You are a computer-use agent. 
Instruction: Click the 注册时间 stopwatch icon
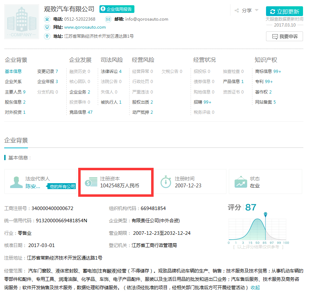[x=166, y=182]
